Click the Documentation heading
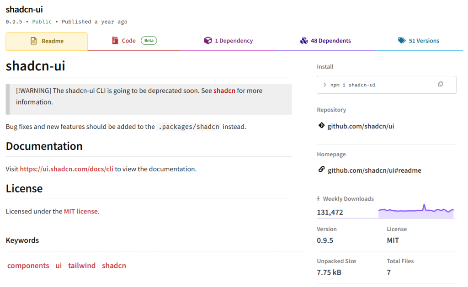468x287 pixels. (x=44, y=146)
